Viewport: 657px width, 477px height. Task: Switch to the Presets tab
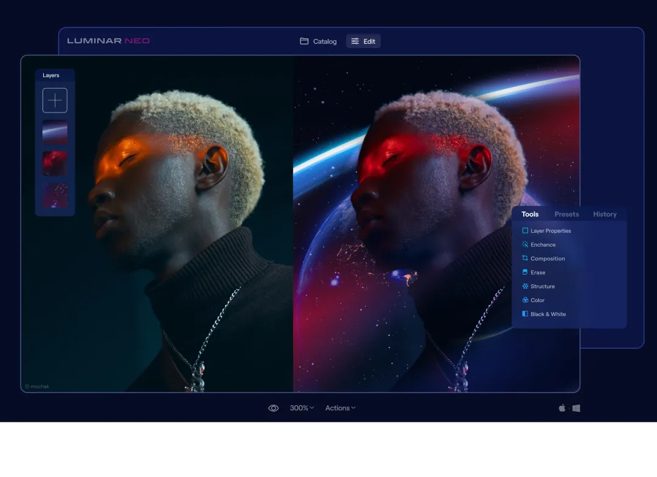click(x=566, y=214)
